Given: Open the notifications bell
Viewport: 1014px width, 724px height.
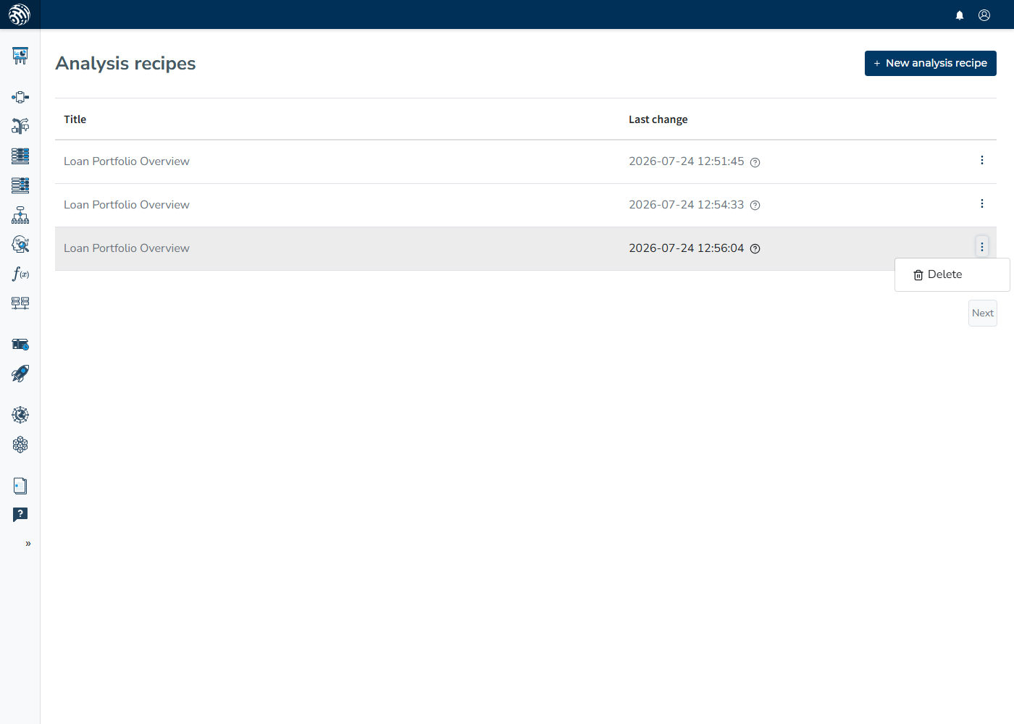Looking at the screenshot, I should point(960,15).
